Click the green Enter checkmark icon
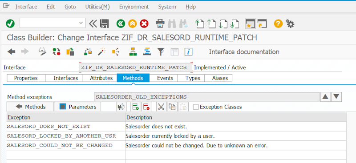 point(10,24)
